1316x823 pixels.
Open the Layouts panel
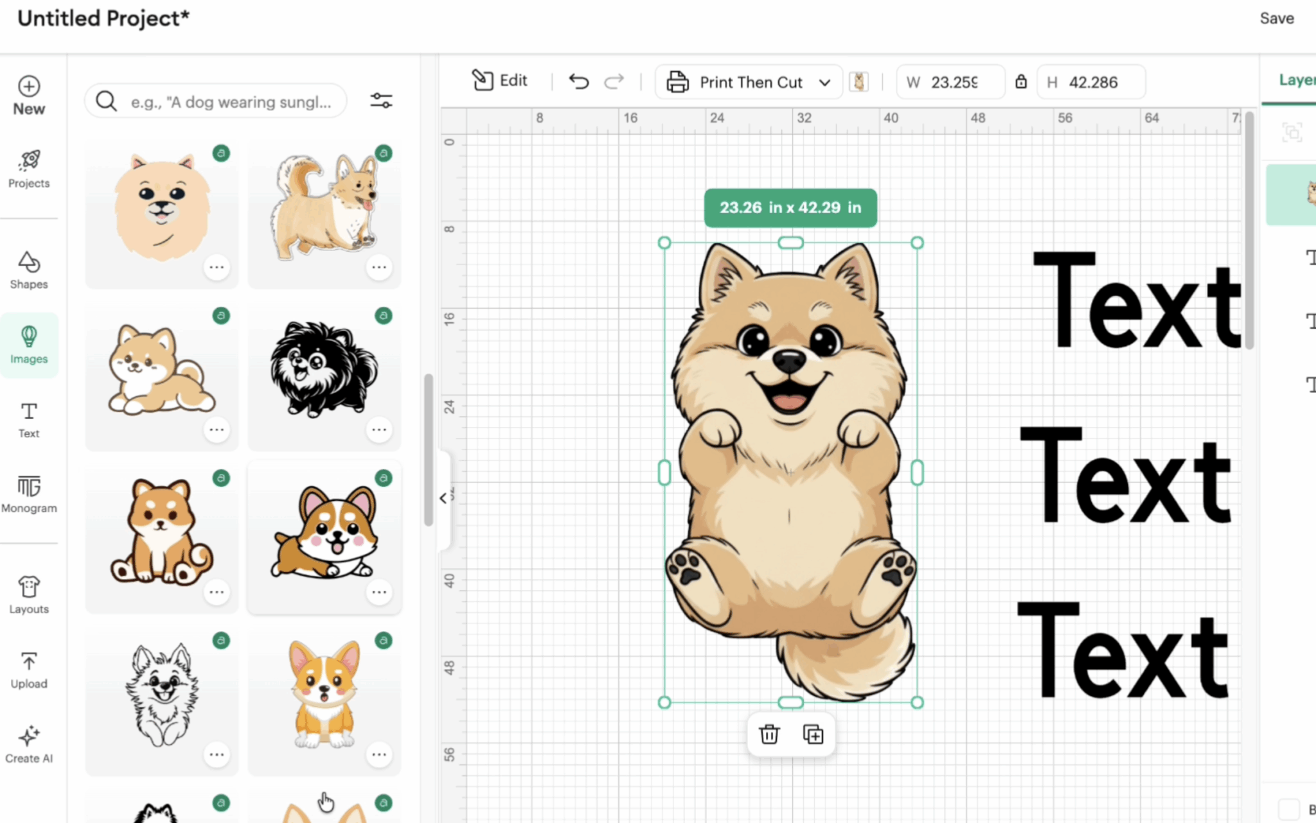click(x=29, y=595)
